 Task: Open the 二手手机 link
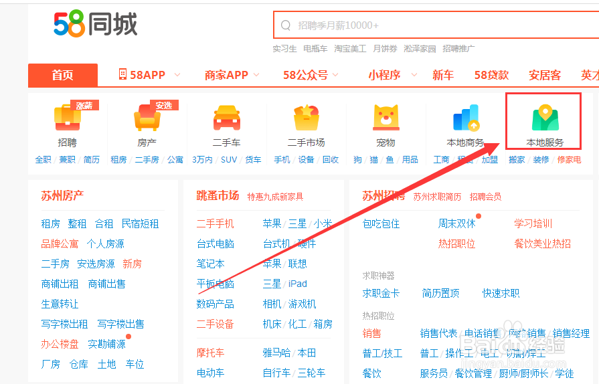(x=215, y=223)
